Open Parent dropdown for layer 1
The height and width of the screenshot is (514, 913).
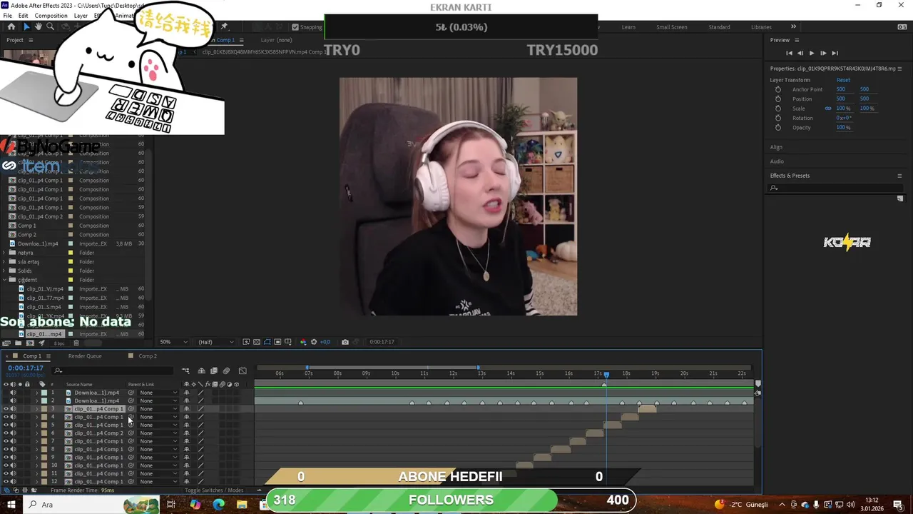pos(158,393)
